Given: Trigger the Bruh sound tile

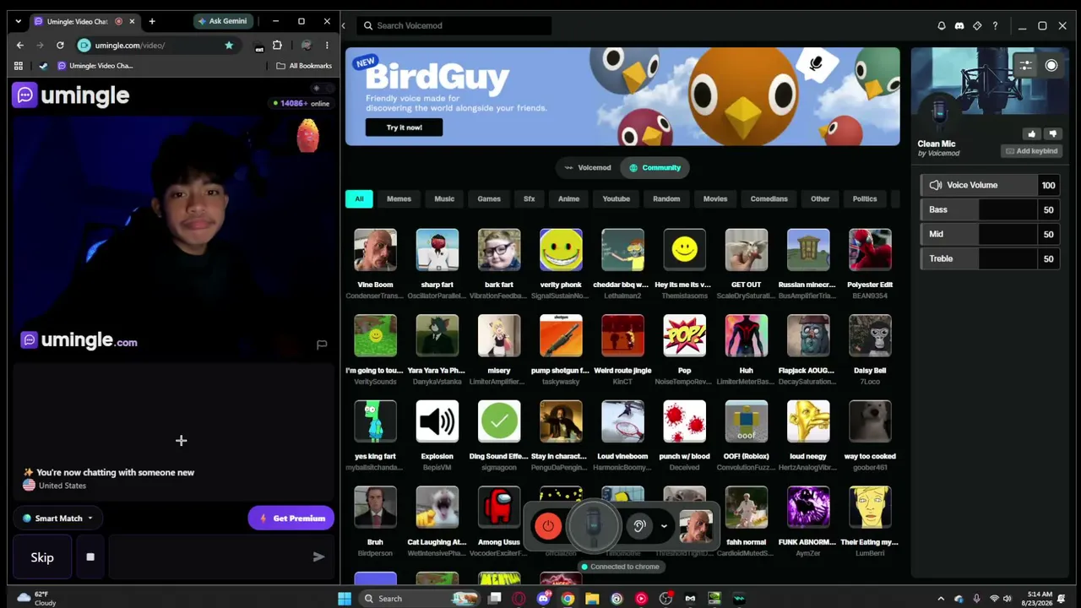Looking at the screenshot, I should (375, 508).
